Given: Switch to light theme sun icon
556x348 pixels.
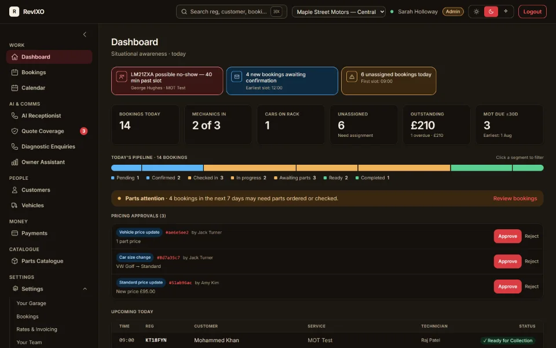Looking at the screenshot, I should pyautogui.click(x=476, y=12).
